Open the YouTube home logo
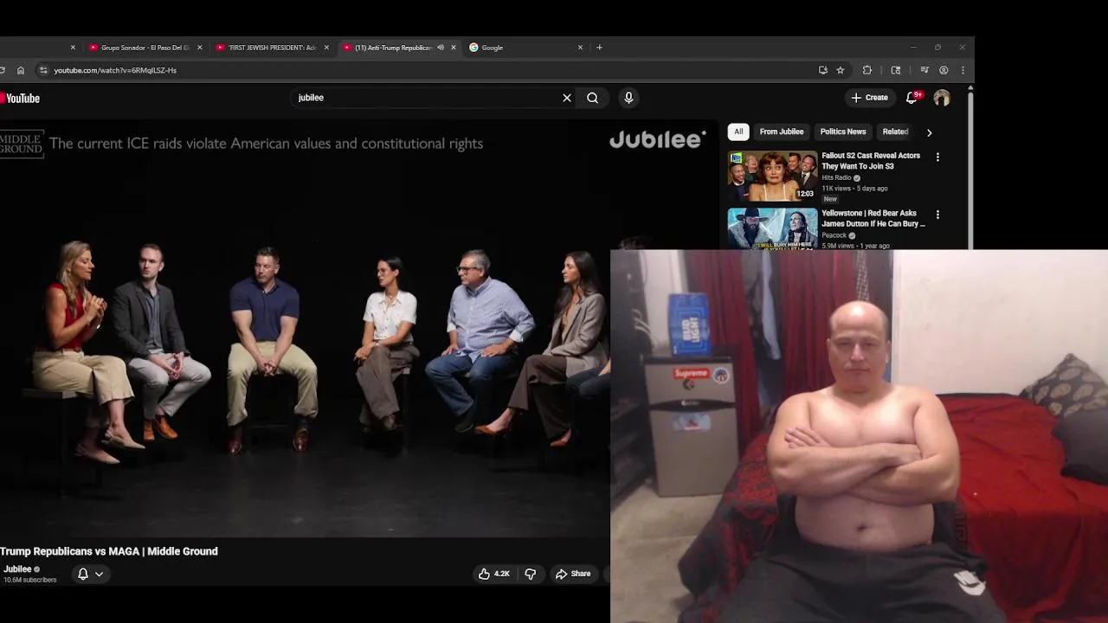Viewport: 1108px width, 623px height. coord(20,99)
